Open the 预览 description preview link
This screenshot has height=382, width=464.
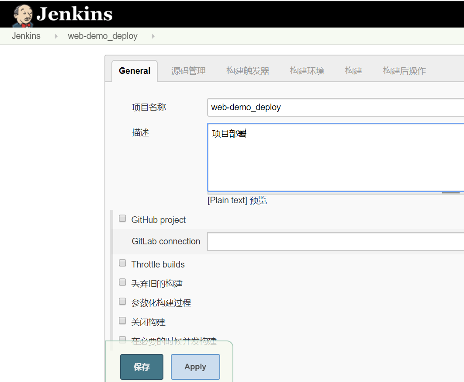click(258, 201)
